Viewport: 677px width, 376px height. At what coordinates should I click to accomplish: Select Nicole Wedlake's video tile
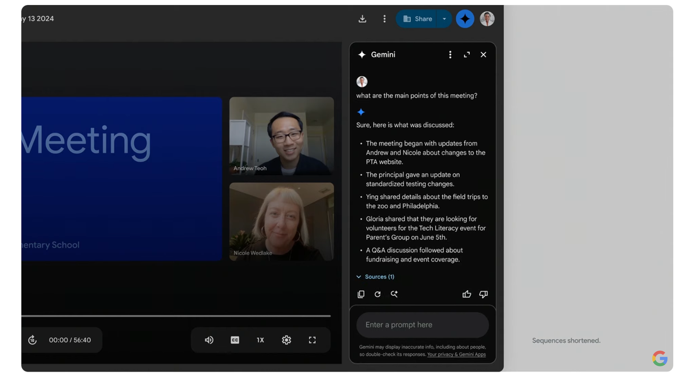[282, 221]
